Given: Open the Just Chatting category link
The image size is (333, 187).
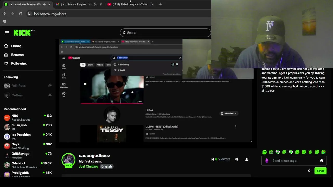Looking at the screenshot, I should click(x=88, y=166).
